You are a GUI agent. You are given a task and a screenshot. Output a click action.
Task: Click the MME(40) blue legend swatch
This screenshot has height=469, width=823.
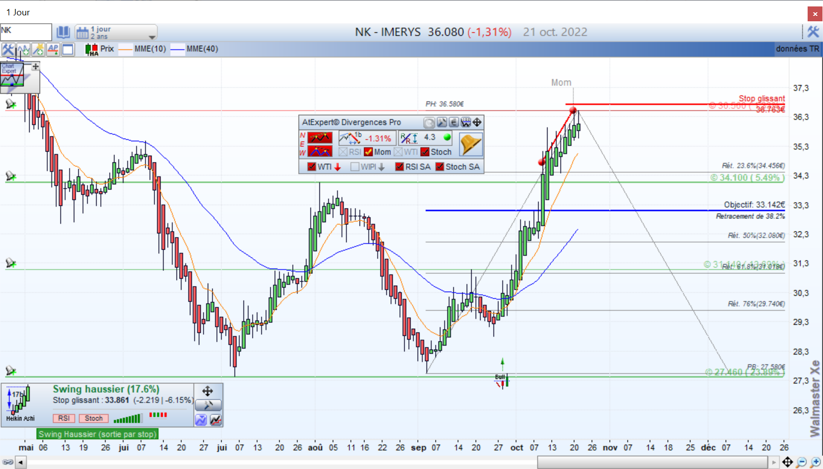pos(178,49)
